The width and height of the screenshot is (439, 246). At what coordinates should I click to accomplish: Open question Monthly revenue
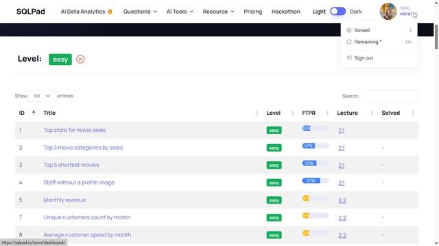point(64,200)
